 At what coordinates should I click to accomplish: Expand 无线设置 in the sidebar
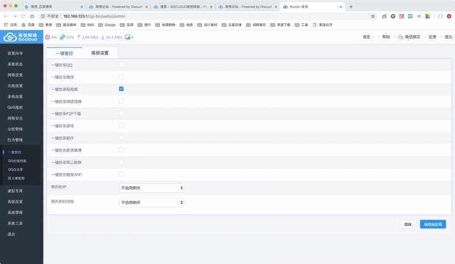tap(15, 86)
